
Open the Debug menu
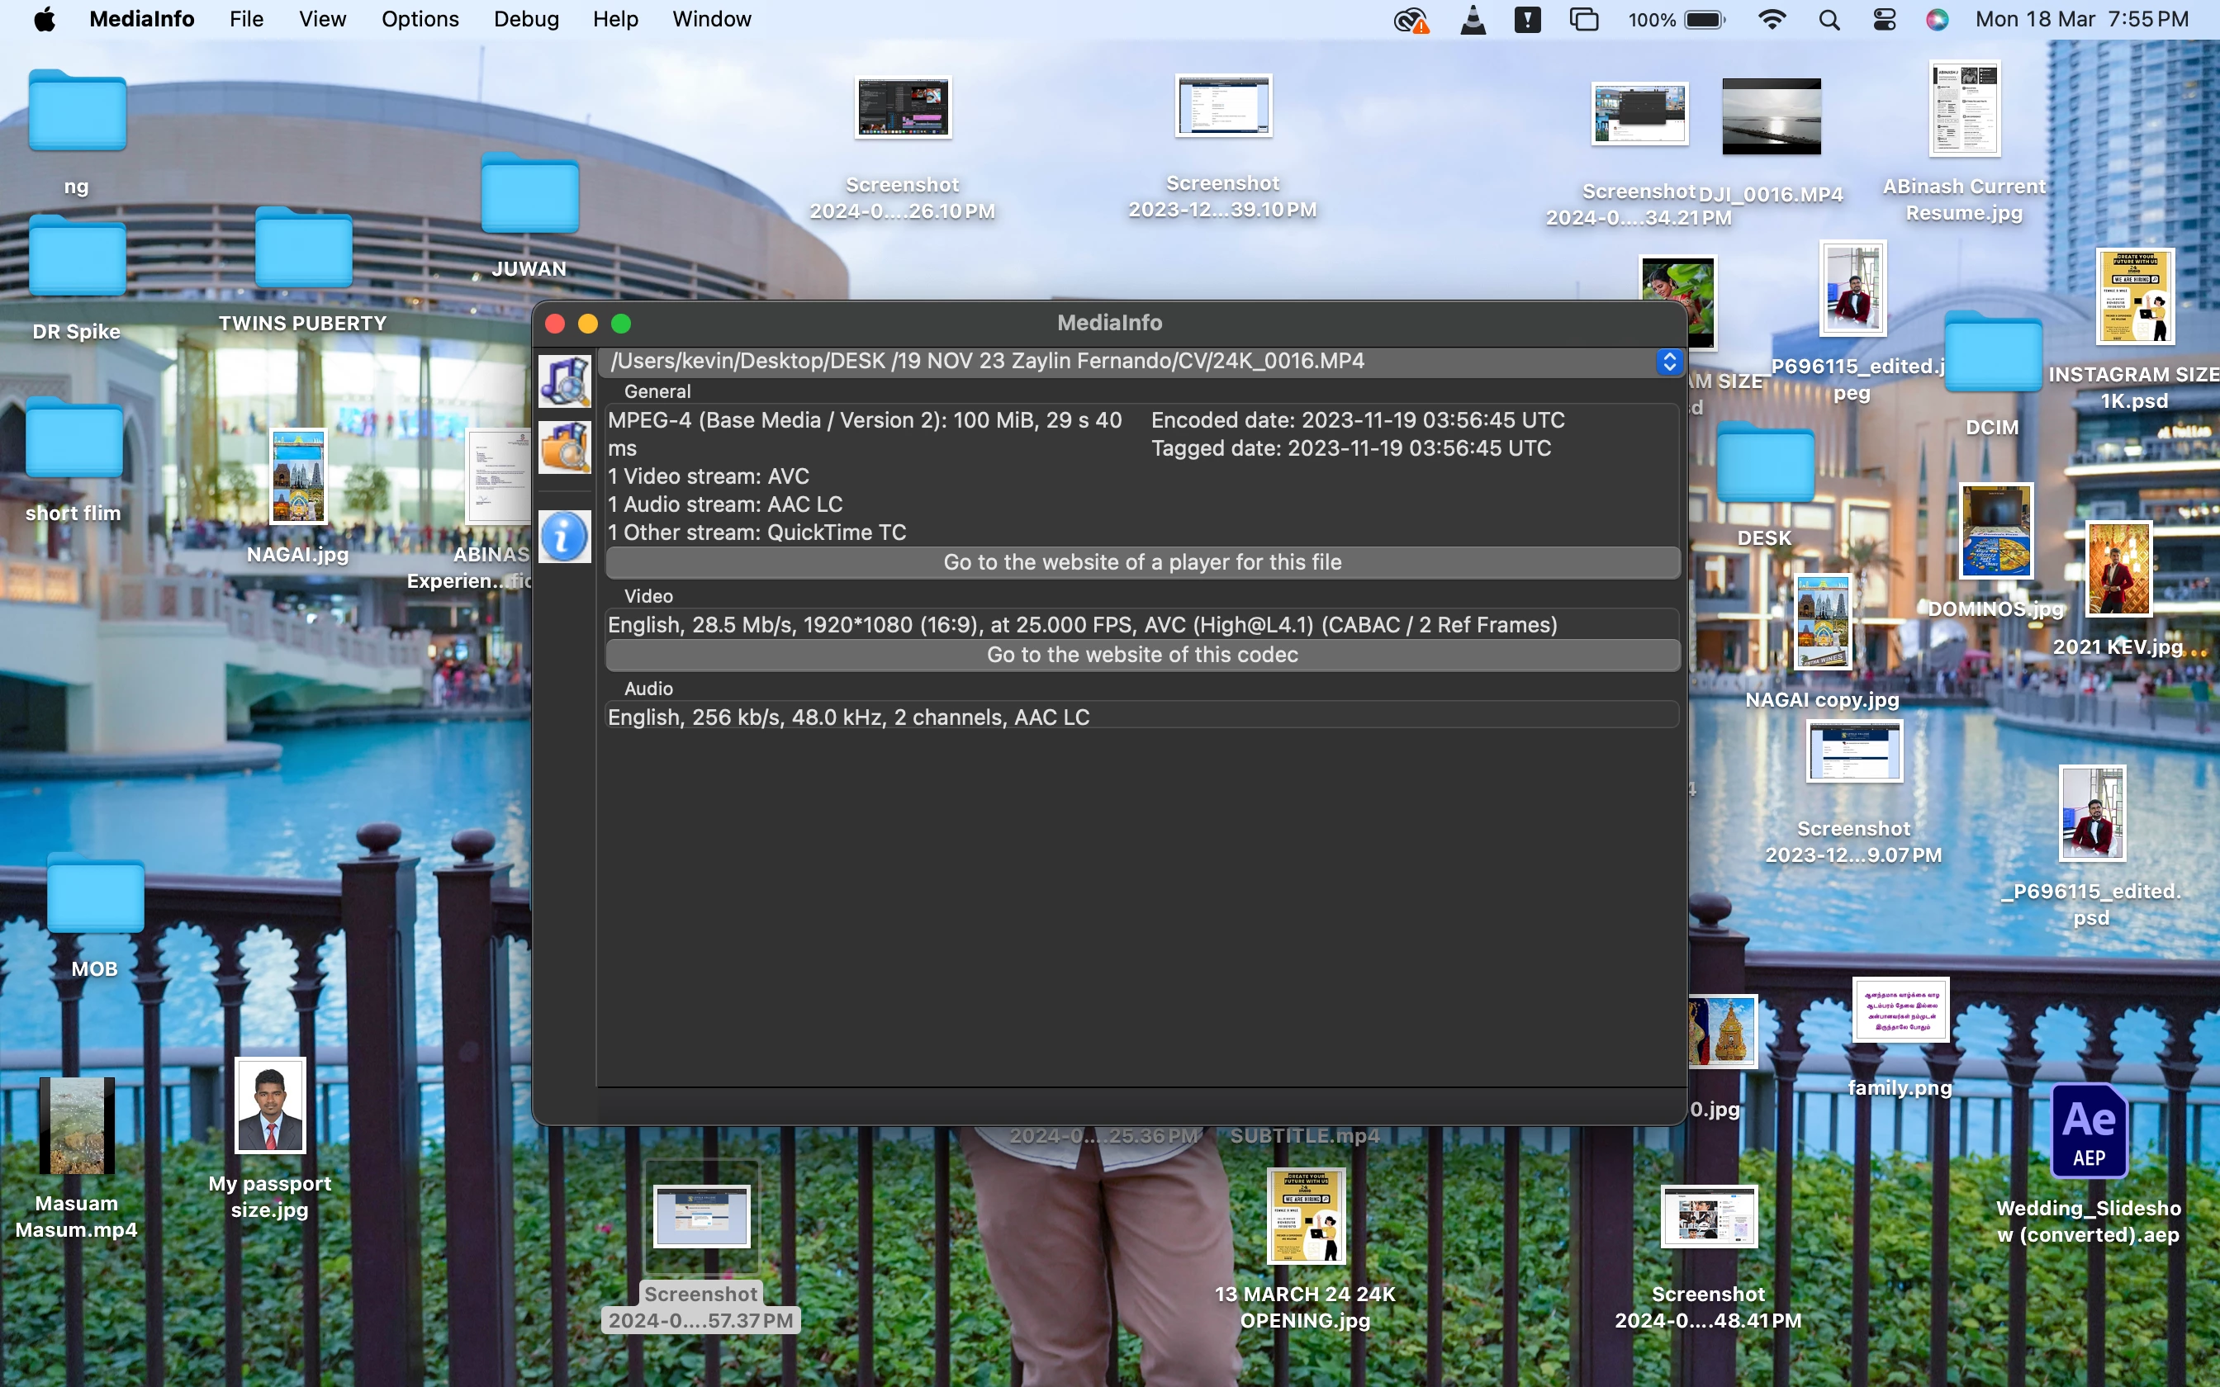(525, 19)
